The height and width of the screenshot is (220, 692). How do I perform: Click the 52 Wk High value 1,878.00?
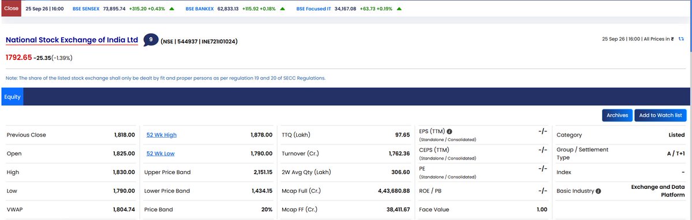[261, 135]
